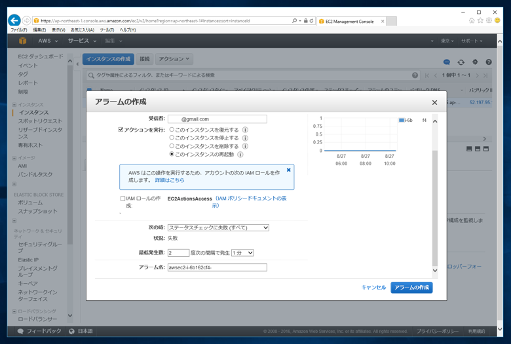
Task: Collapse the イメージ sidebar section
Action: click(x=14, y=158)
